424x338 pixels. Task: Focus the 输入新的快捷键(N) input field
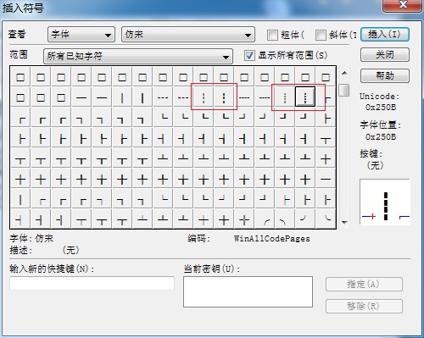click(92, 283)
